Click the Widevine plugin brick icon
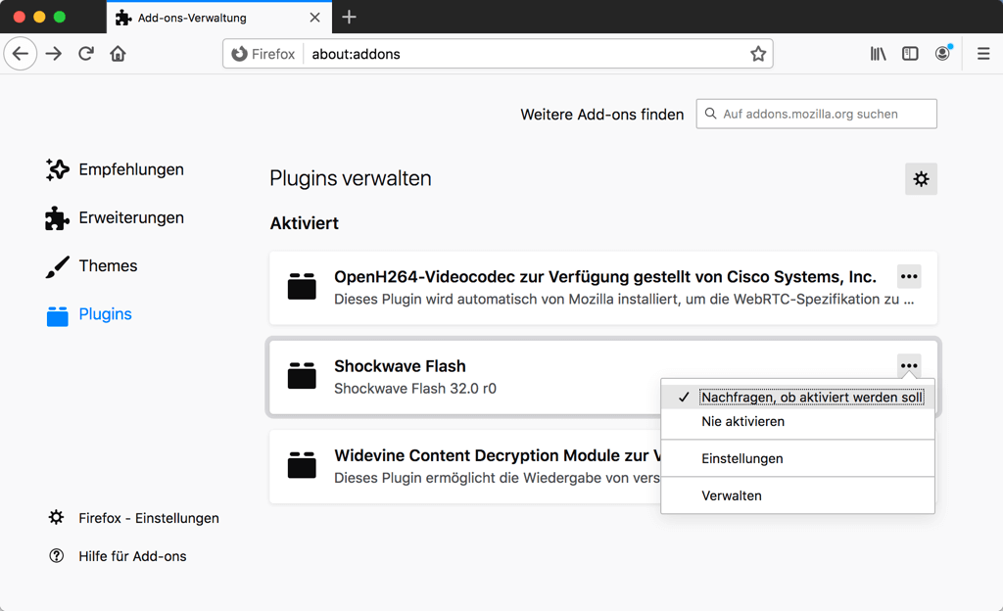The width and height of the screenshot is (1003, 611). tap(302, 465)
